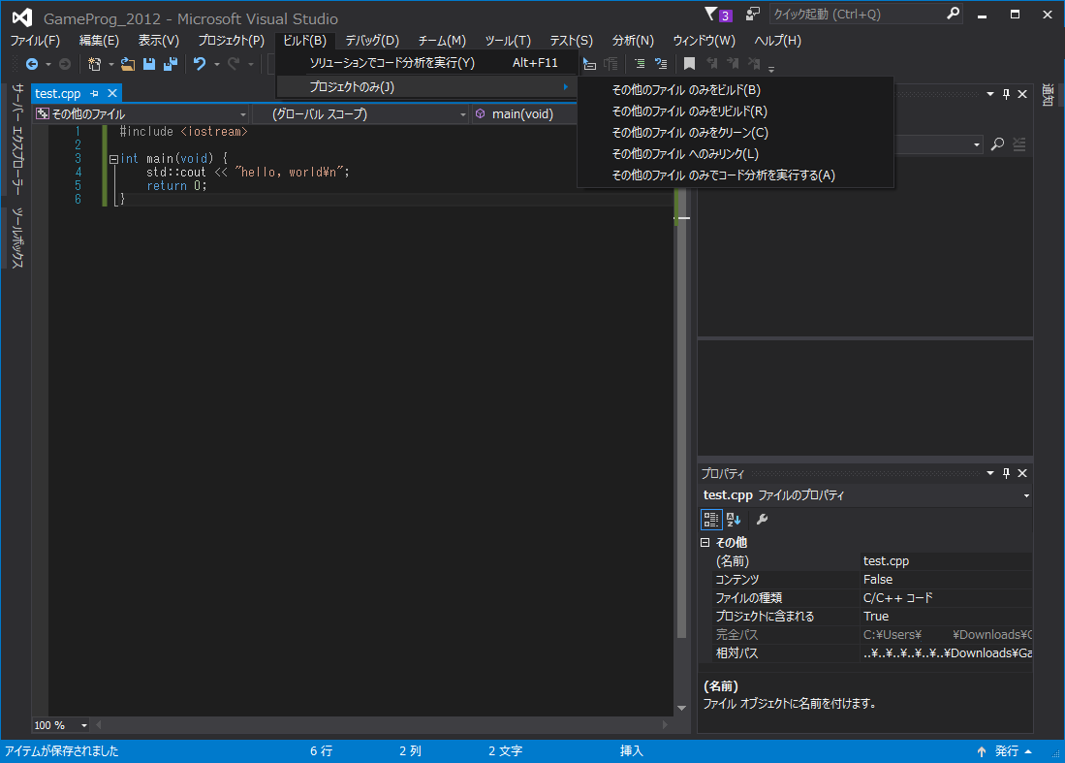
Task: Choose ソリューションでコード分析を実行(Y) menu item
Action: (426, 62)
